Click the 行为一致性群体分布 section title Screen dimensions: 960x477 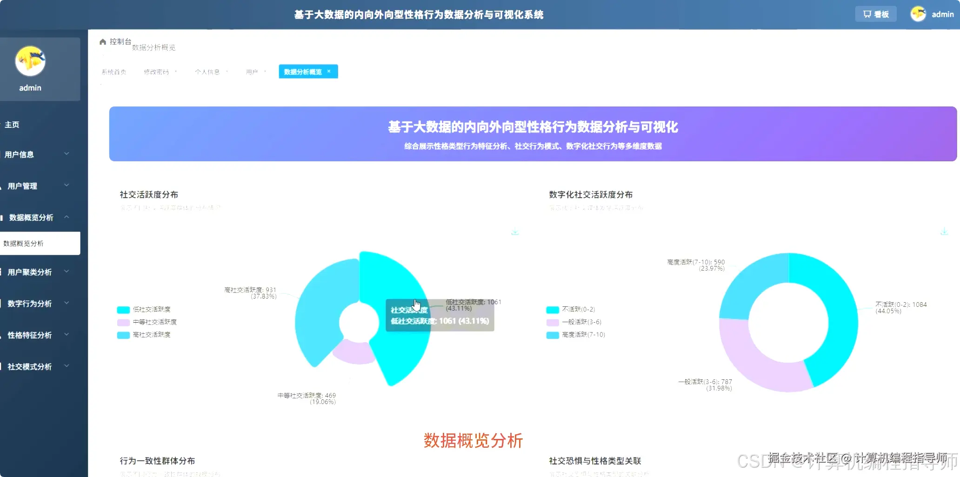157,461
